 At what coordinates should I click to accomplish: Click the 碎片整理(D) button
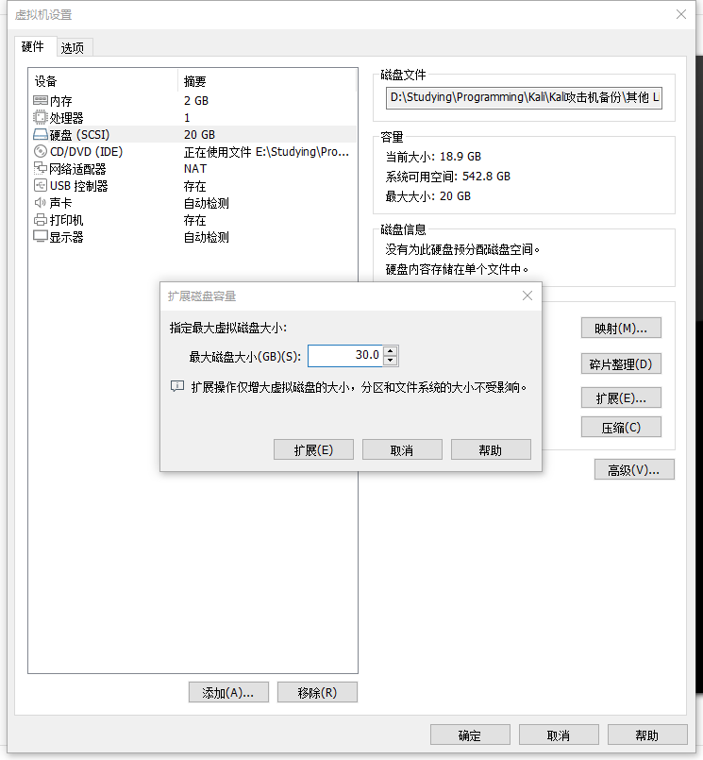621,363
